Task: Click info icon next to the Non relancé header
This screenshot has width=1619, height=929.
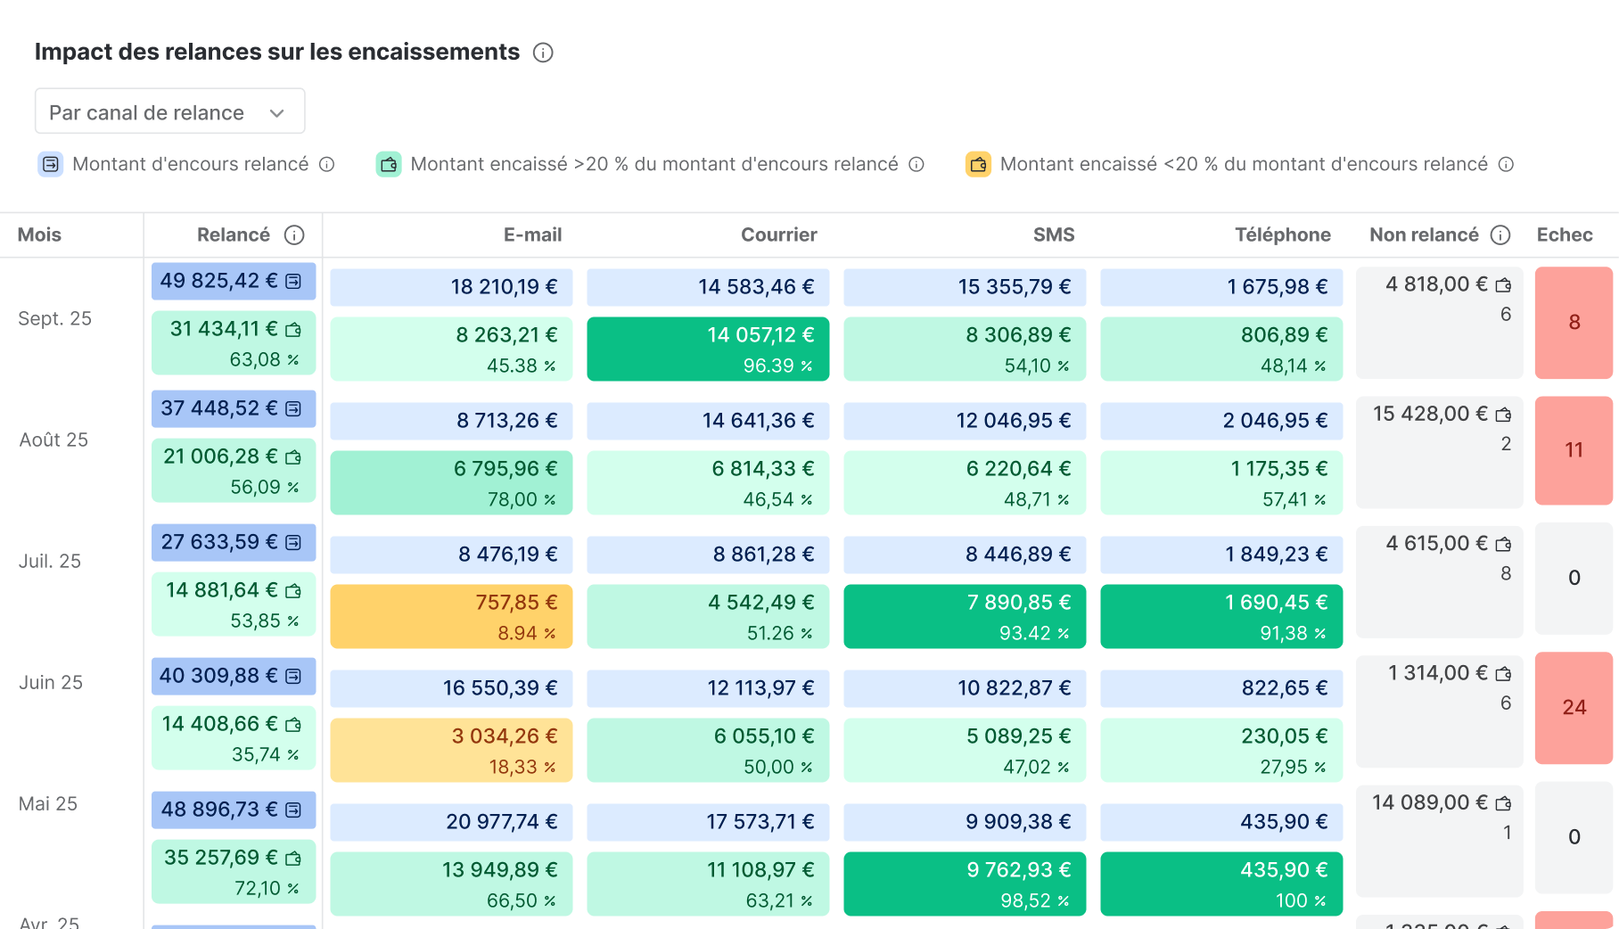Action: click(1502, 235)
